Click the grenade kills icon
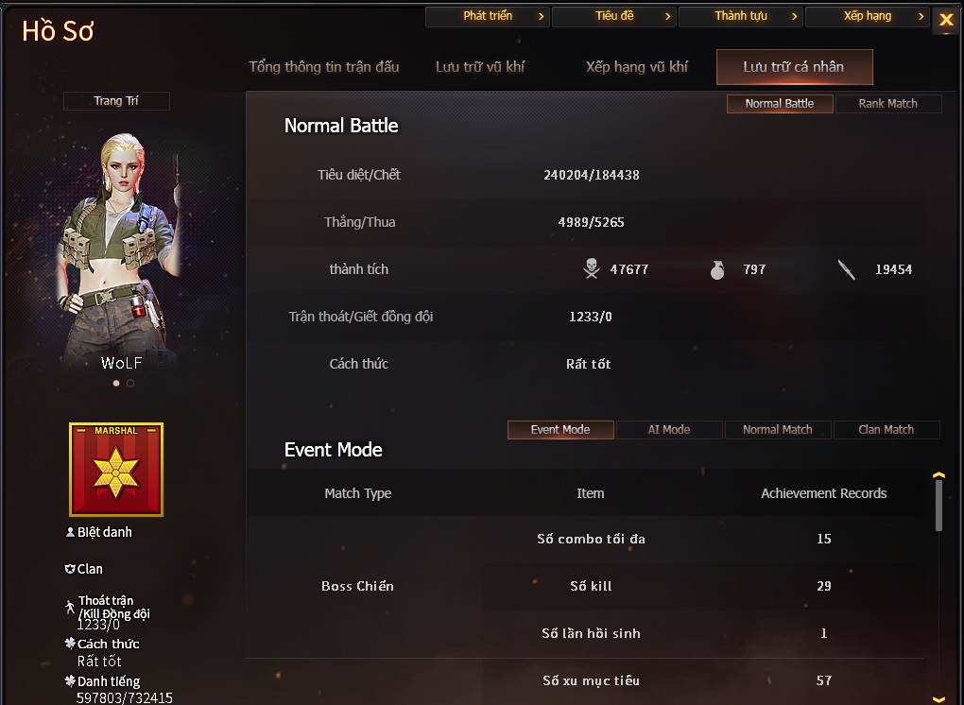The width and height of the screenshot is (964, 705). click(716, 270)
